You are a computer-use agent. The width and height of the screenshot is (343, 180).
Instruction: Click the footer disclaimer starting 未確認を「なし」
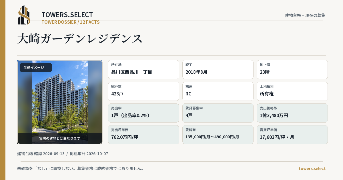[x=80, y=169]
